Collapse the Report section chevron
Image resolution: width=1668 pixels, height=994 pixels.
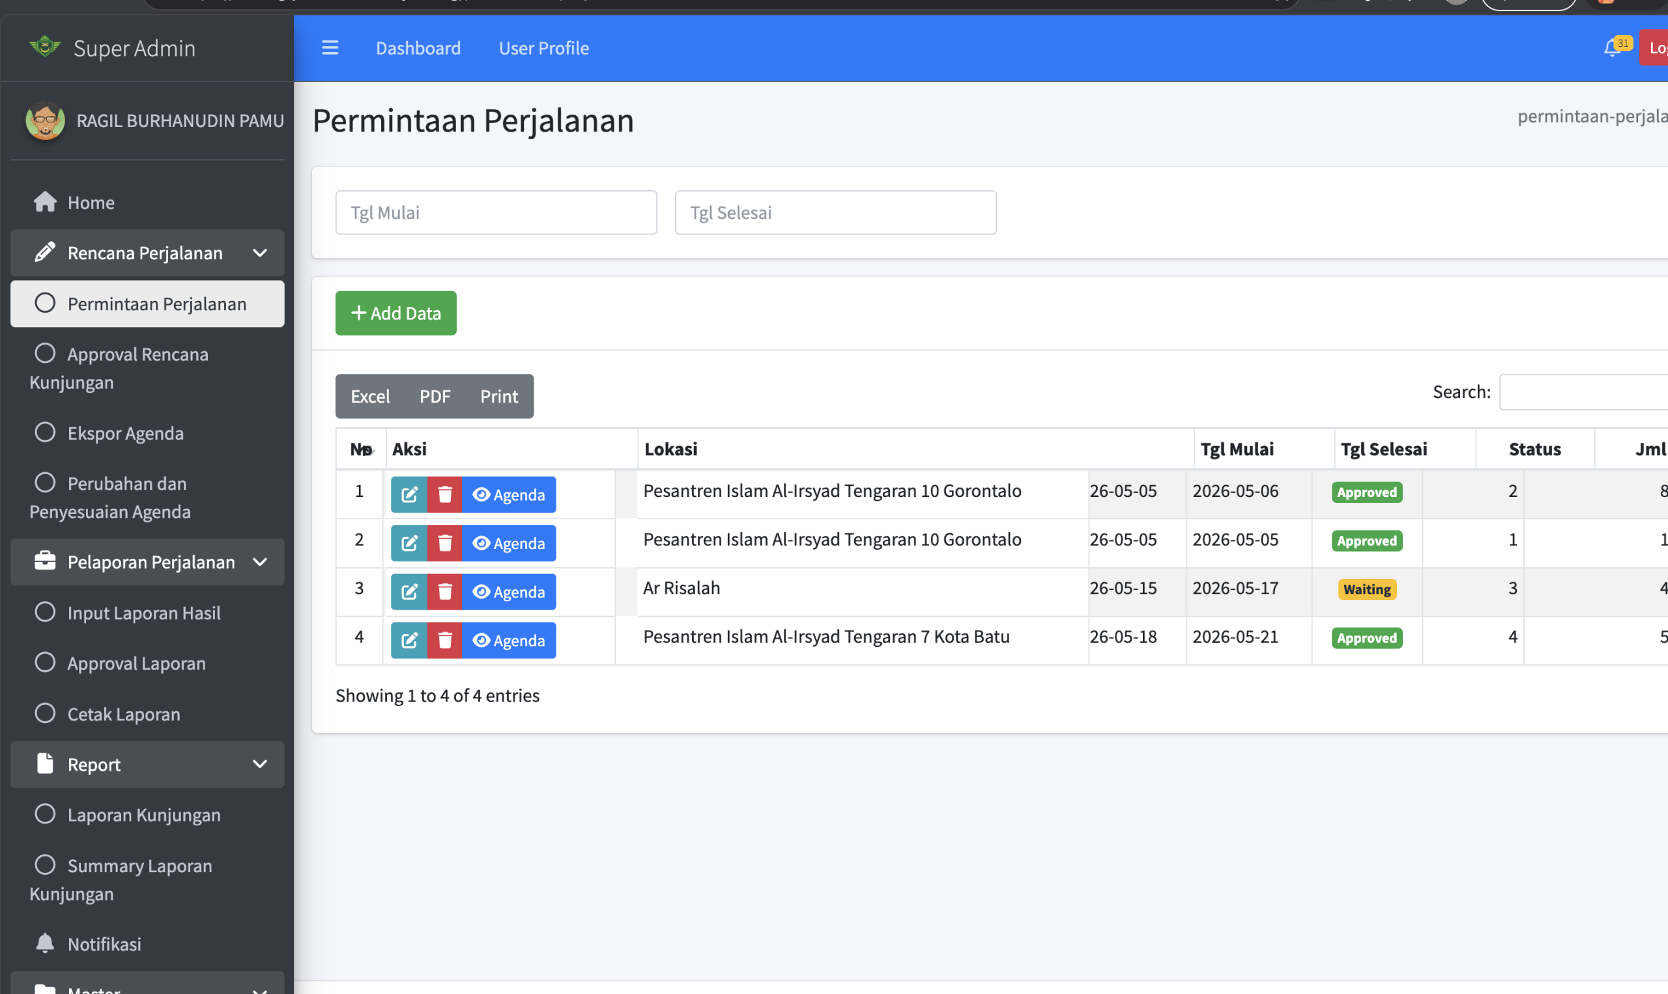point(260,763)
